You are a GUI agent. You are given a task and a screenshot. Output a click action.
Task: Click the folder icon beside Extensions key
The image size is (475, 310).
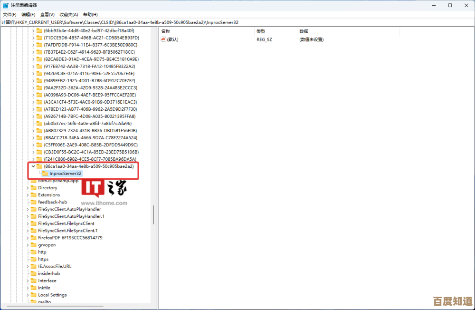point(34,195)
